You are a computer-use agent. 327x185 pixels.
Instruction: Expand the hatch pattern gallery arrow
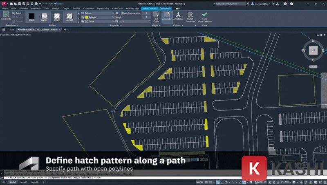pyautogui.click(x=78, y=22)
